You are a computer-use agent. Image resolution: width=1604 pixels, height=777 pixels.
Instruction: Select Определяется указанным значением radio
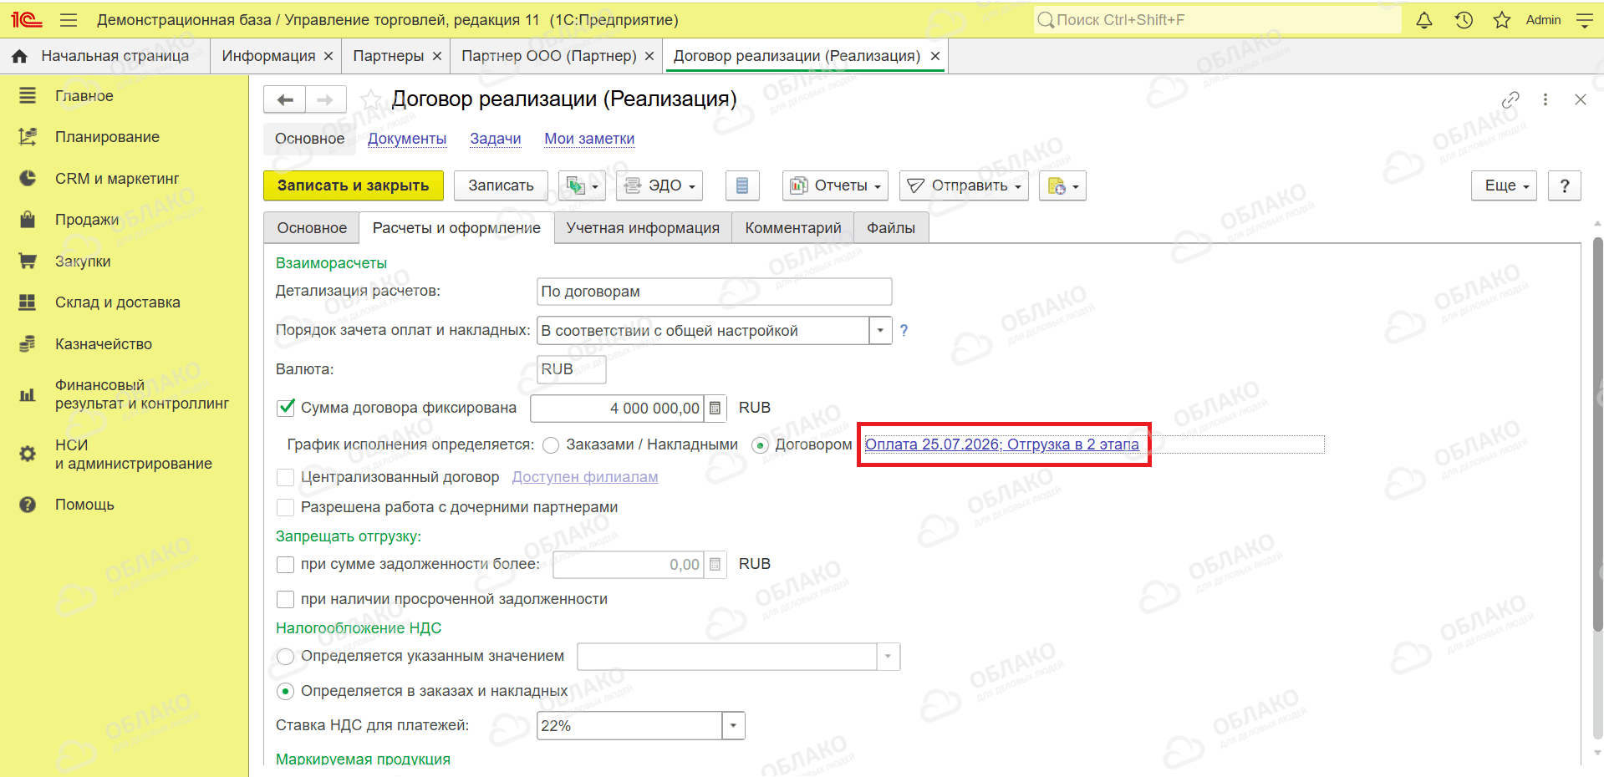tap(285, 657)
